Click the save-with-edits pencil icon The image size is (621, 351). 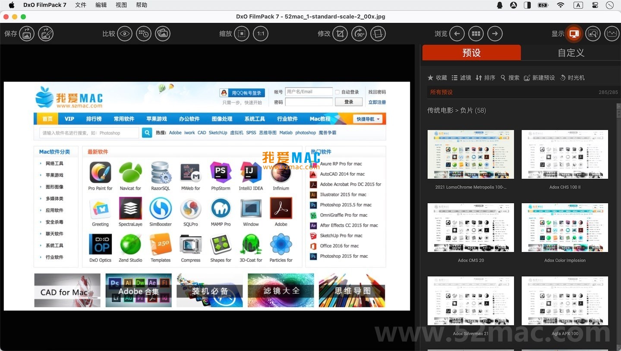point(46,34)
